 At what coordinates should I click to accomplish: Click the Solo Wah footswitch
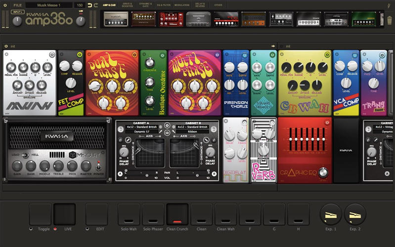(x=129, y=214)
